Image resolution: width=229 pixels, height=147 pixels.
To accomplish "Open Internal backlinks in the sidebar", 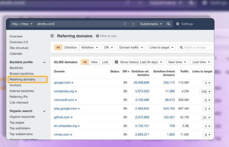I will point(22,91).
